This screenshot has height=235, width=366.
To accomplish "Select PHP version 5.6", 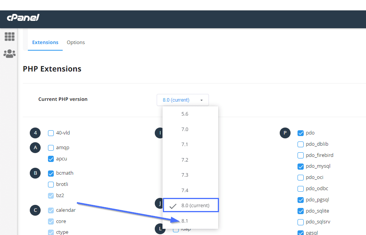I will coord(190,114).
